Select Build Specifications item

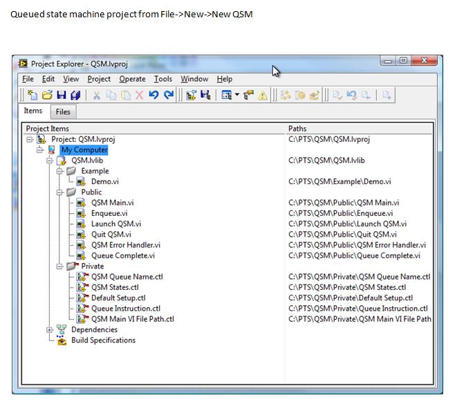coord(103,340)
